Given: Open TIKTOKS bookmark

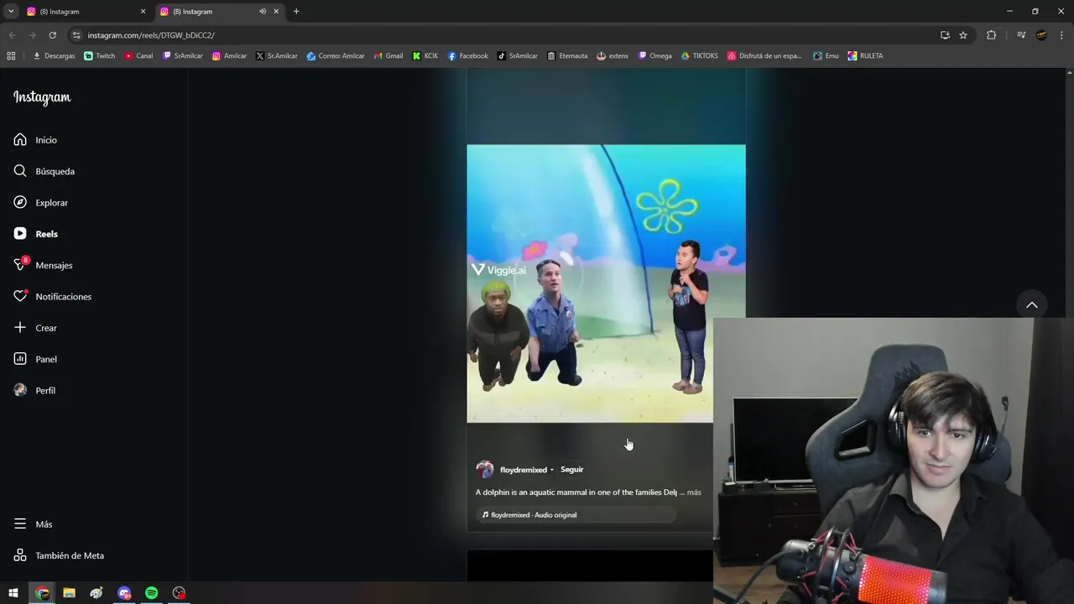Looking at the screenshot, I should 699,56.
